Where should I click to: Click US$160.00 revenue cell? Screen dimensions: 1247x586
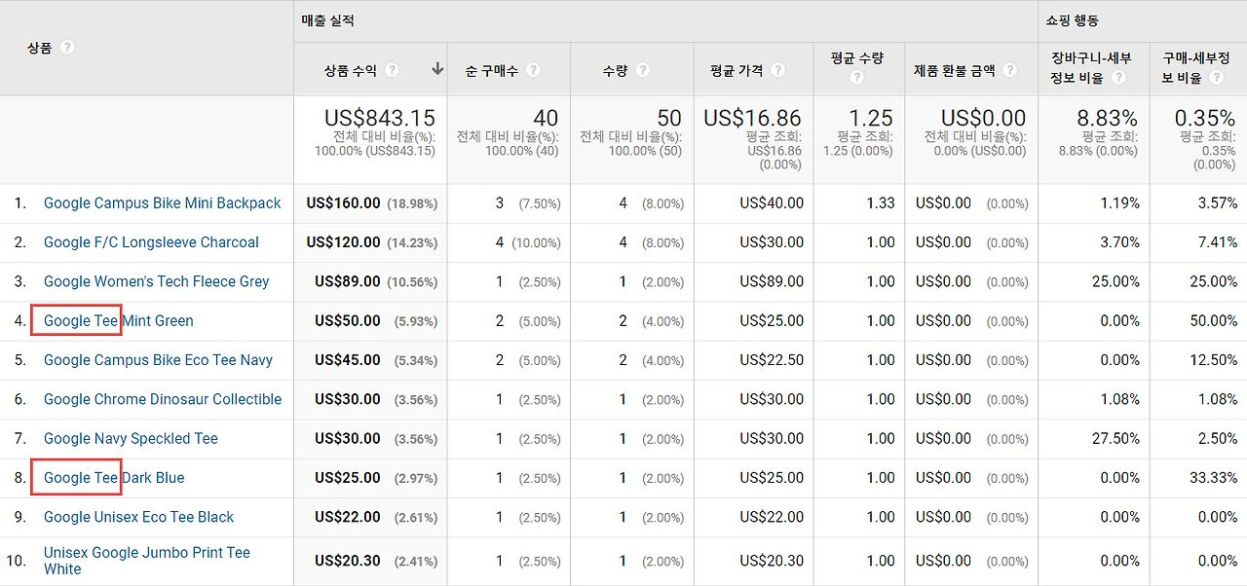point(343,203)
